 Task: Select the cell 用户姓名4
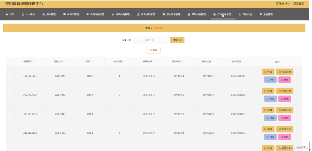coord(208,133)
